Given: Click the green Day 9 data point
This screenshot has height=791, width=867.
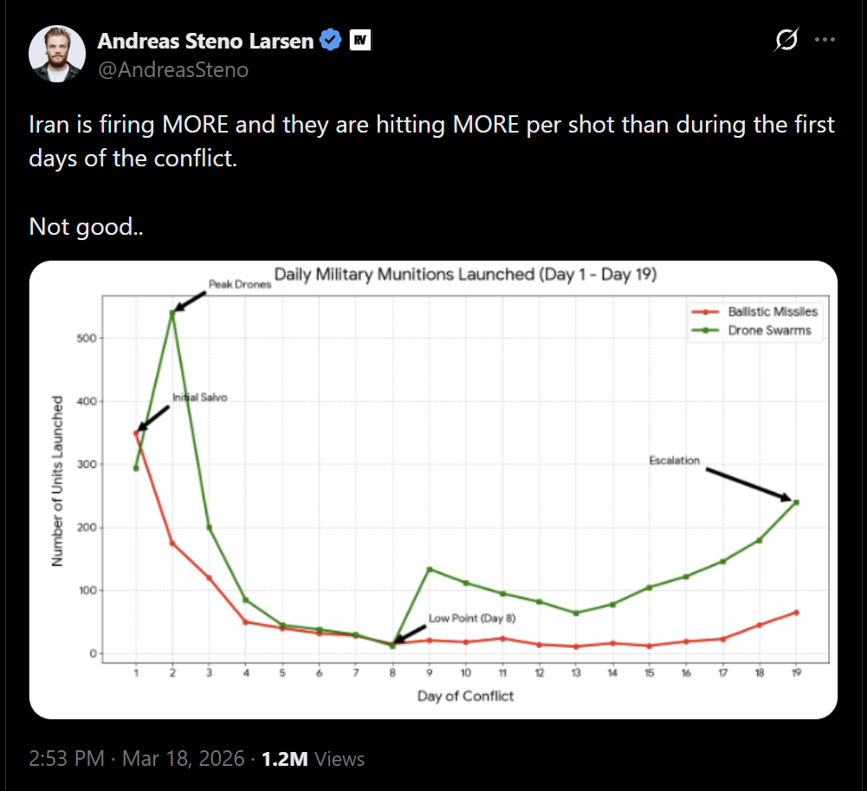Looking at the screenshot, I should pyautogui.click(x=430, y=569).
